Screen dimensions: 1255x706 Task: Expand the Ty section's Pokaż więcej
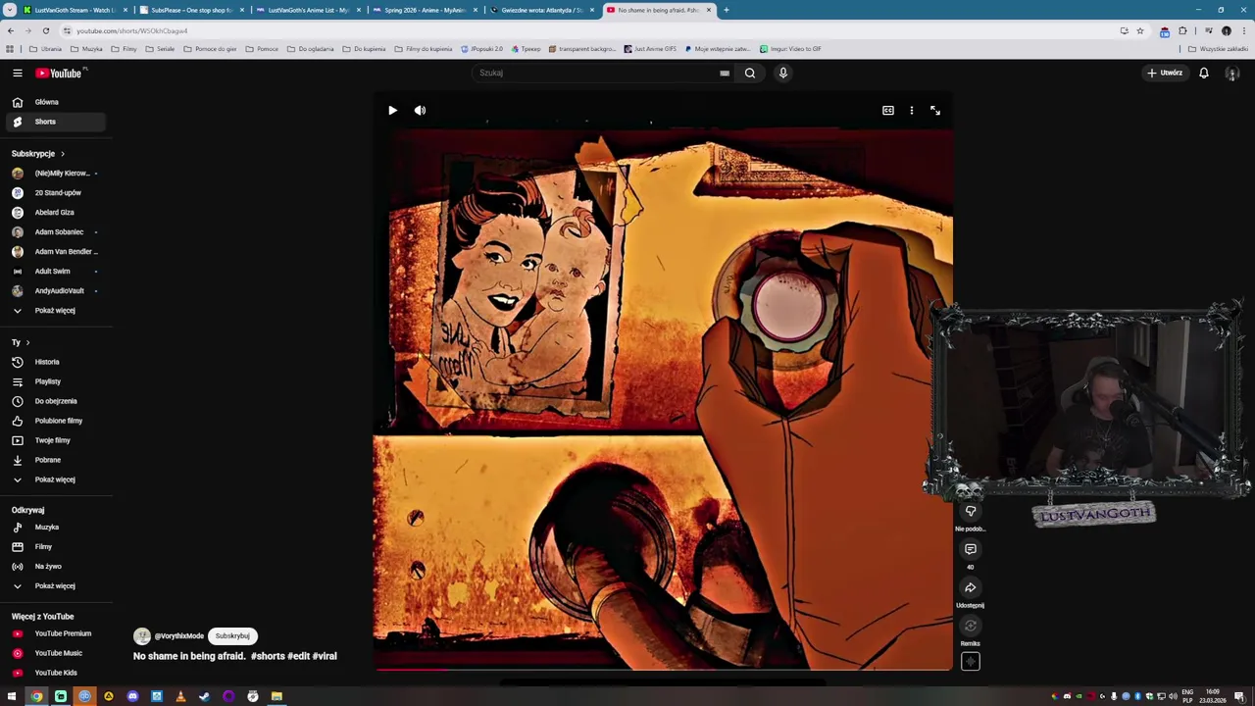(x=56, y=479)
